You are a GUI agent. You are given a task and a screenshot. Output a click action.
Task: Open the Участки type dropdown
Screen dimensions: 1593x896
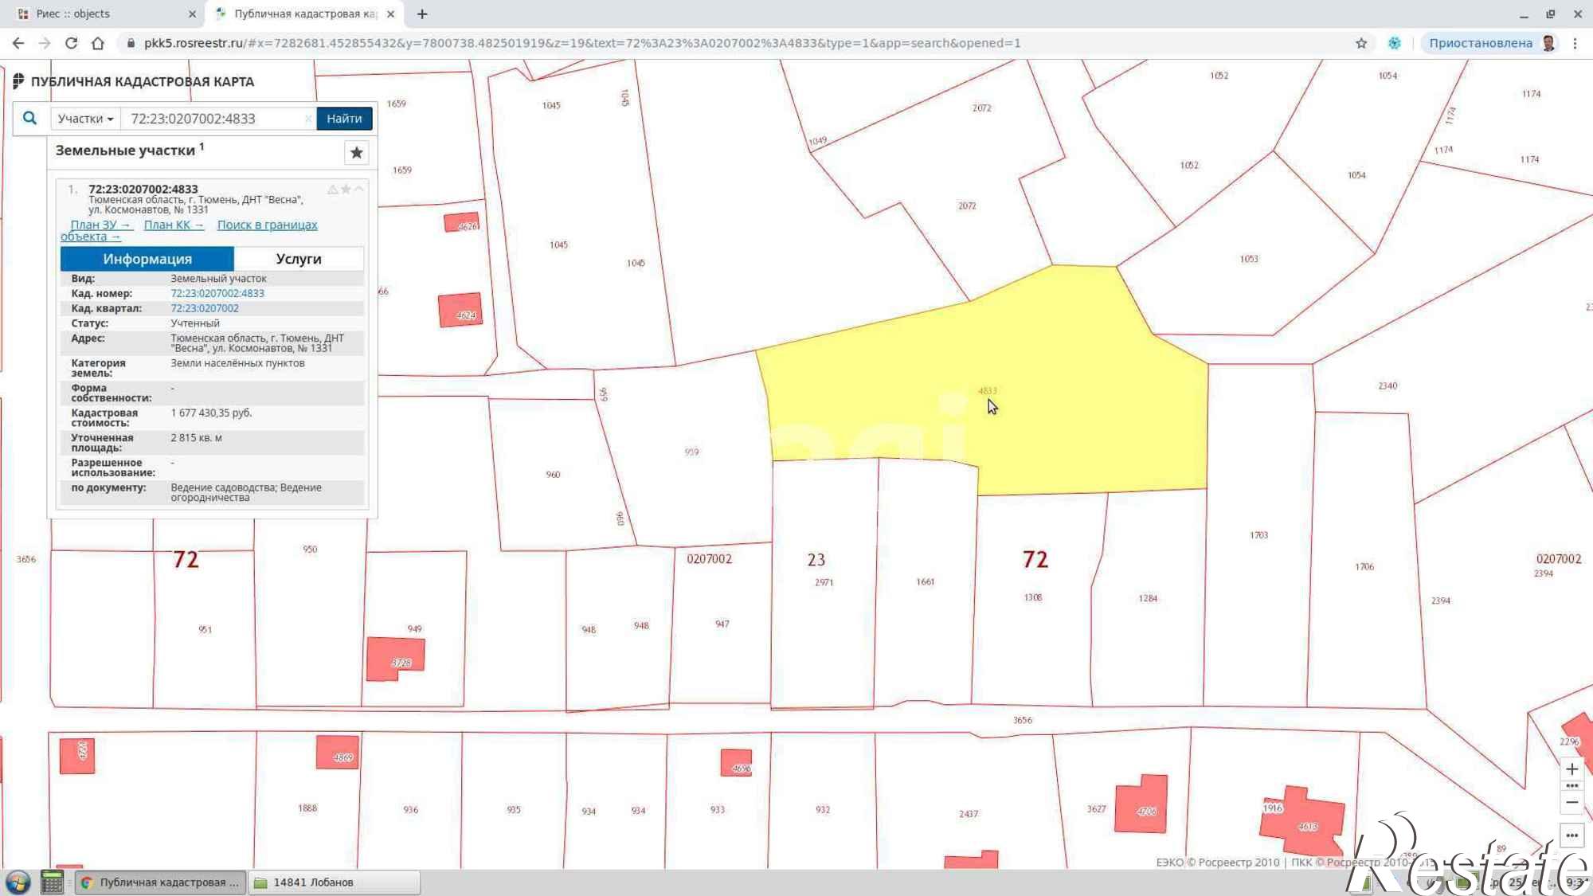[x=85, y=119]
